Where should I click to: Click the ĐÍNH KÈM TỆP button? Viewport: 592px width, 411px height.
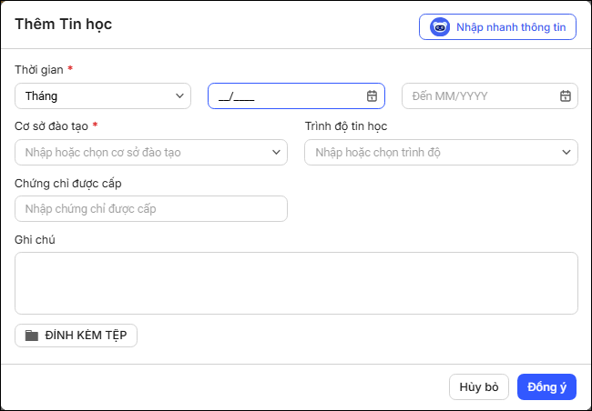pyautogui.click(x=76, y=336)
